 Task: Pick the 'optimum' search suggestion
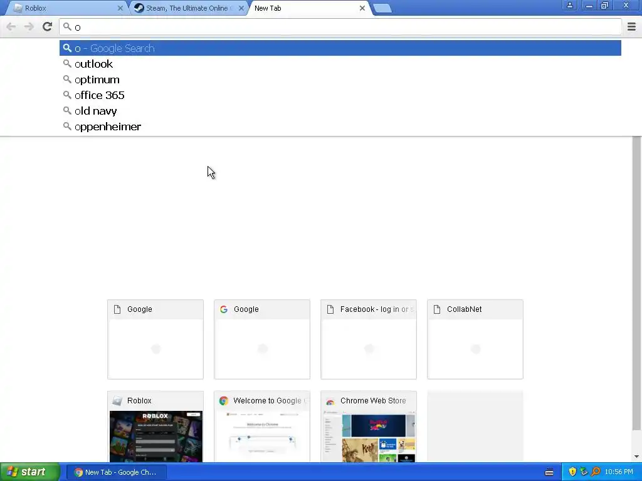point(340,80)
